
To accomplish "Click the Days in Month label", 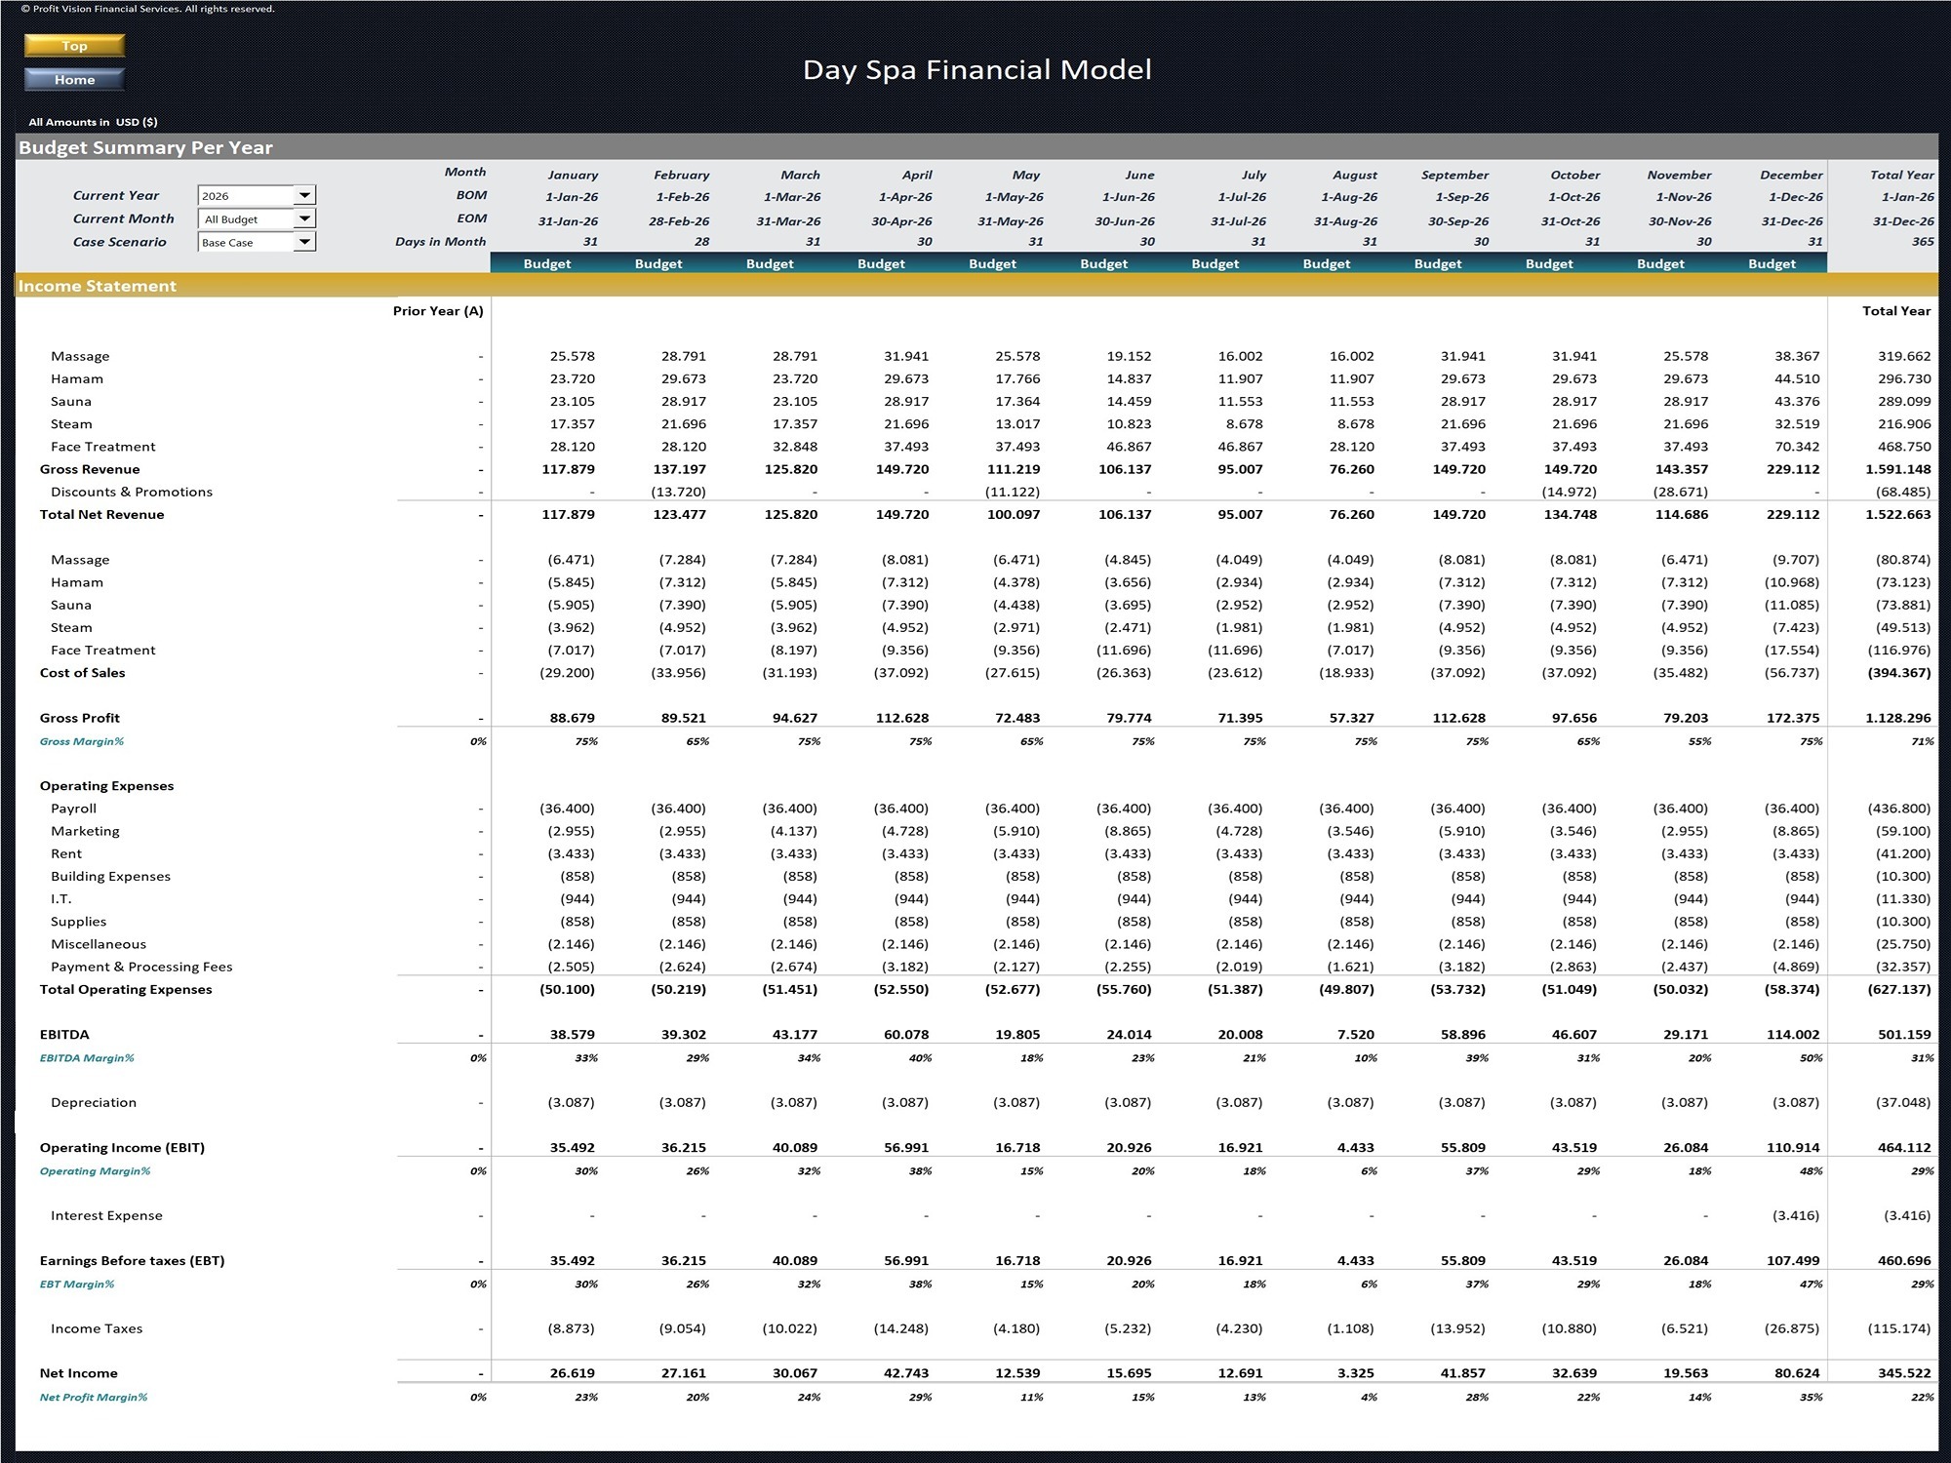I will pyautogui.click(x=440, y=241).
